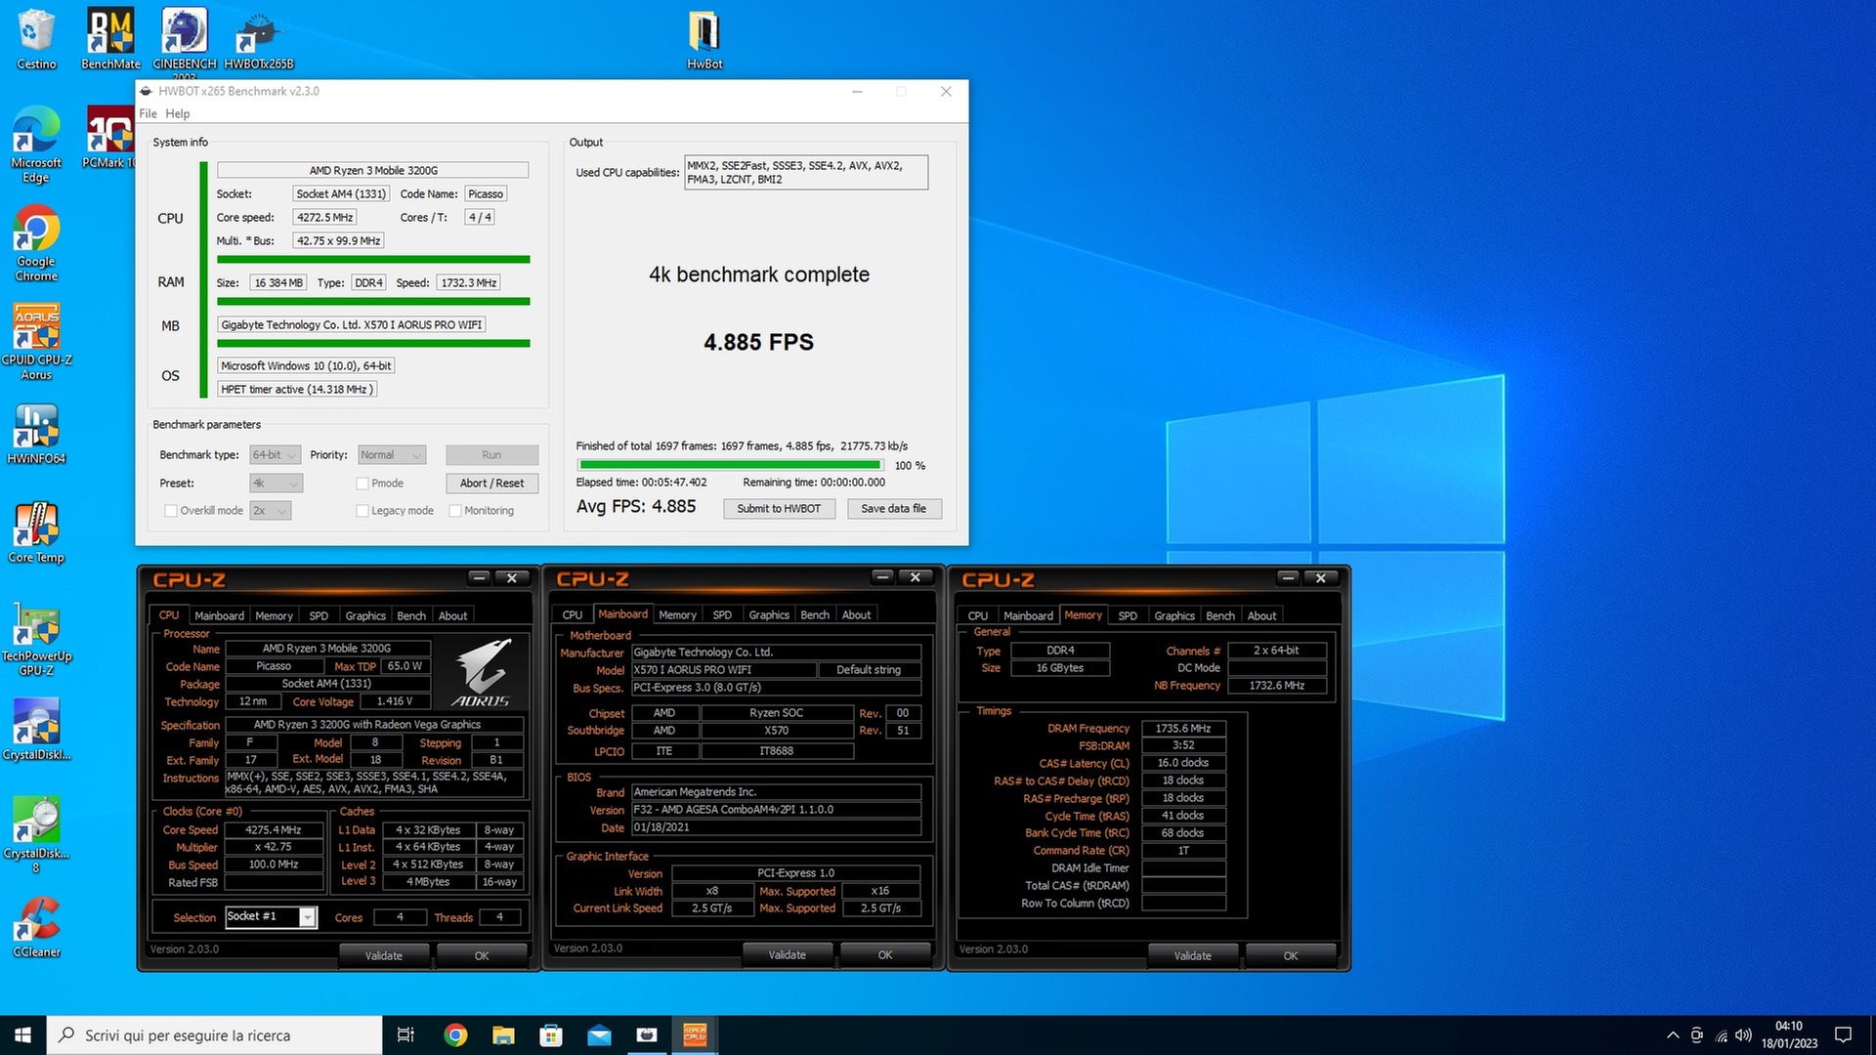Click the Default string field in Mainboard tab

pos(869,670)
